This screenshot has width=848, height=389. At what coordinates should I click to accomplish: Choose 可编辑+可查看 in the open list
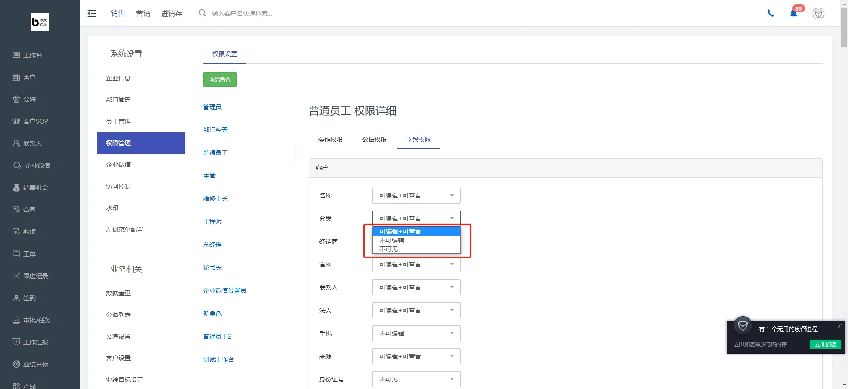pyautogui.click(x=416, y=231)
